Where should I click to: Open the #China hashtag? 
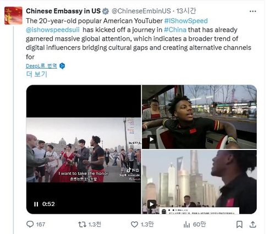tap(175, 30)
